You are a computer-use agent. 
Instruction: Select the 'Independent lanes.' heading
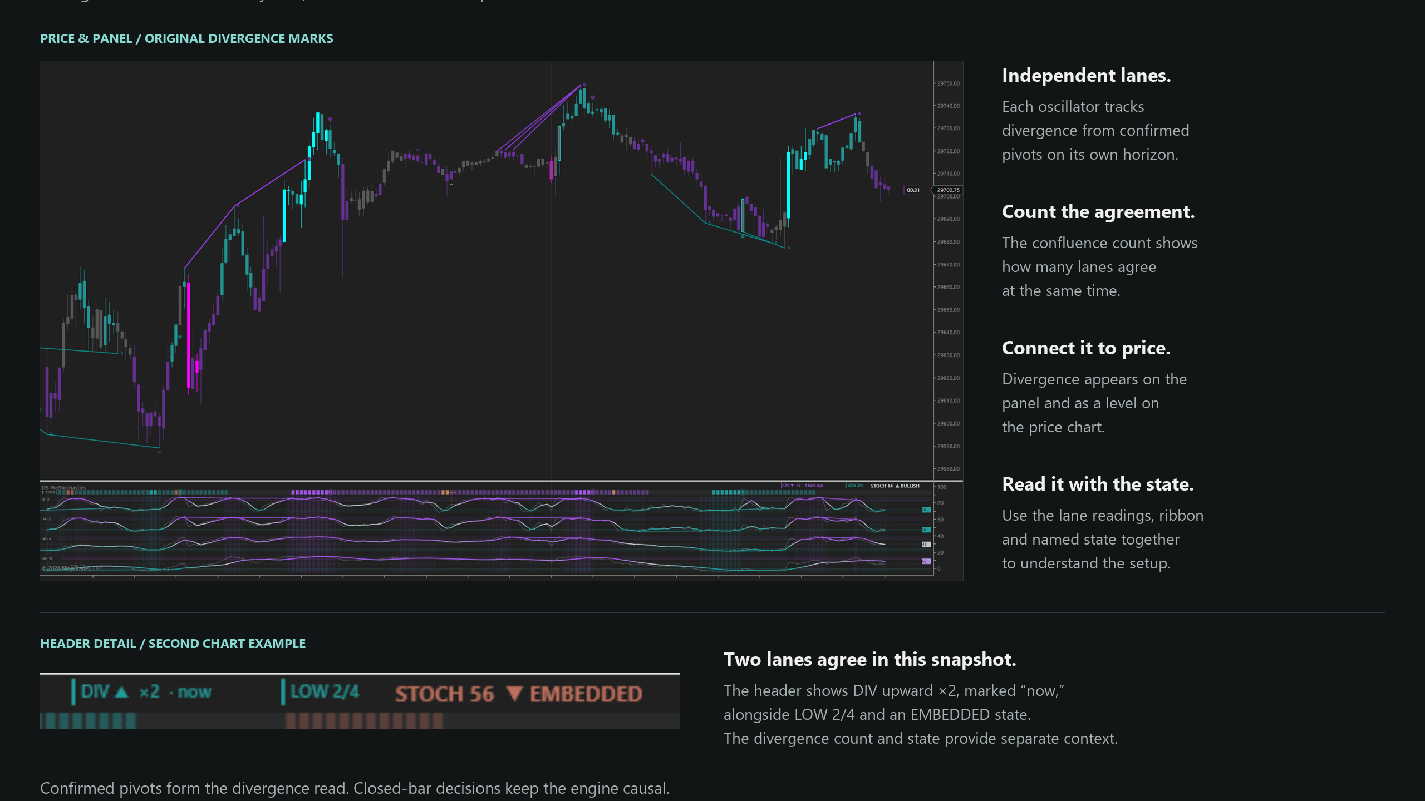pyautogui.click(x=1087, y=75)
